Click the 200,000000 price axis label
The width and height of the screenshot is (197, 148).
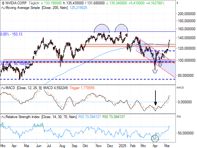coord(187,14)
